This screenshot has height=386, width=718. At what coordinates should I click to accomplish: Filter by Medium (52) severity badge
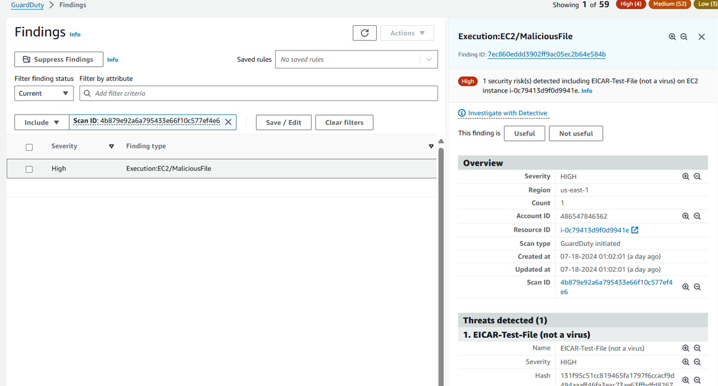(670, 4)
